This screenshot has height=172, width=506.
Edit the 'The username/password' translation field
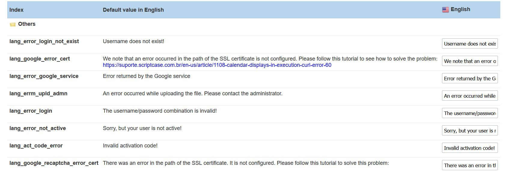(x=470, y=113)
